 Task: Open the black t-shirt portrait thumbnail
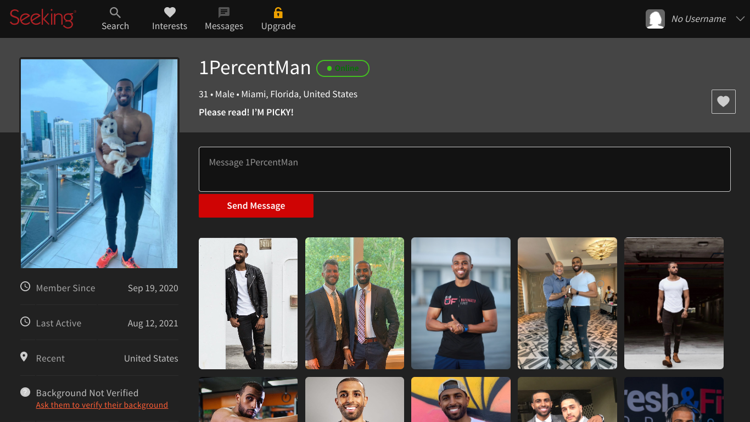click(461, 303)
